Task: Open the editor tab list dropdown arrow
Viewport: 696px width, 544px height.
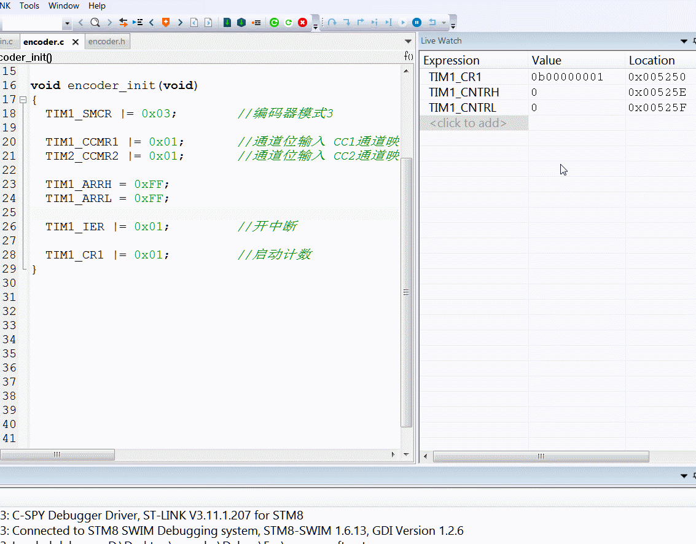Action: tap(408, 41)
